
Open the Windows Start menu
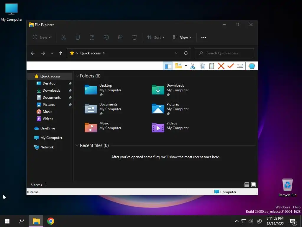tap(7, 221)
